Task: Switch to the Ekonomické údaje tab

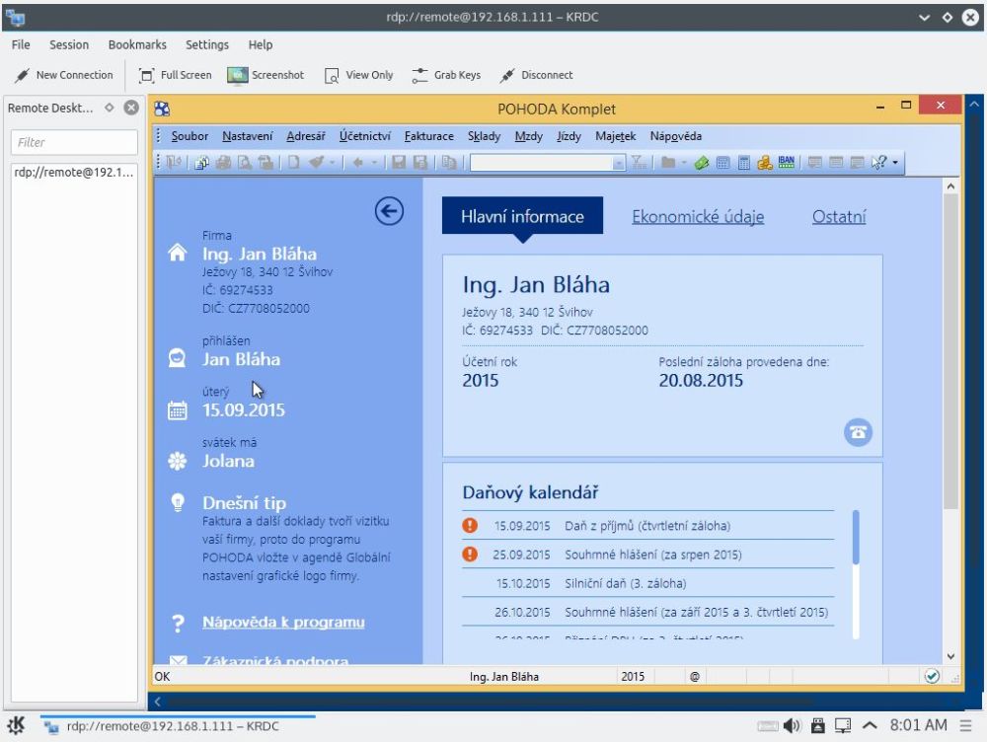Action: (698, 217)
